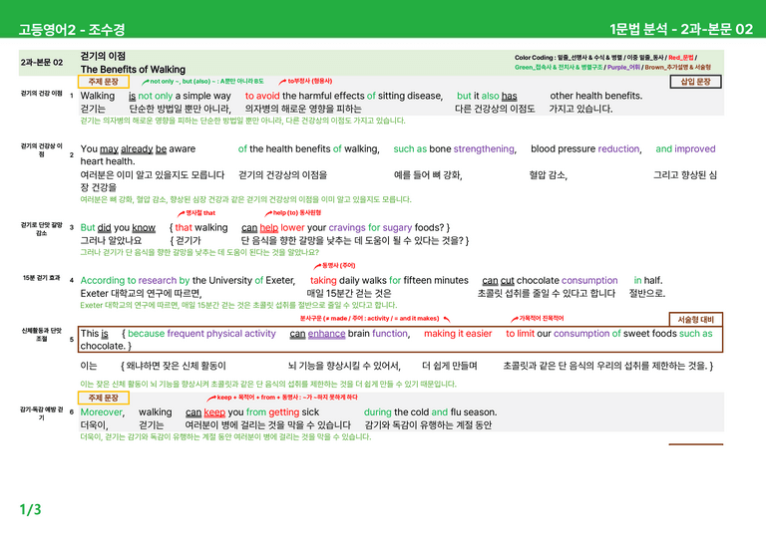Image resolution: width=766 pixels, height=541 pixels.
Task: Click the red arrow beside '동명사 (주어)' note
Action: (x=317, y=266)
